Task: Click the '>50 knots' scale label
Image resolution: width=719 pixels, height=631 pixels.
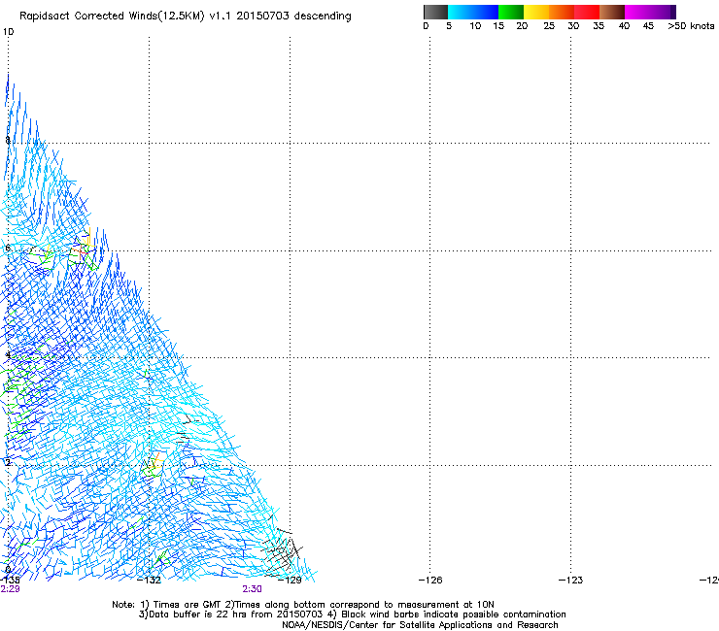Action: 691,26
